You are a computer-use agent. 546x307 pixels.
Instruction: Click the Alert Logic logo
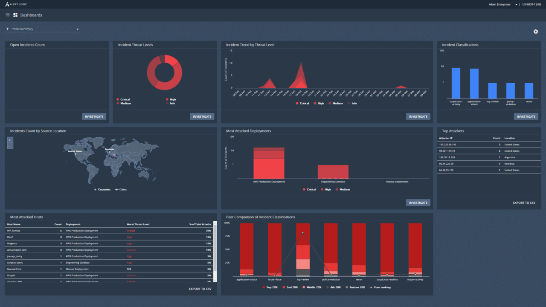point(15,4)
